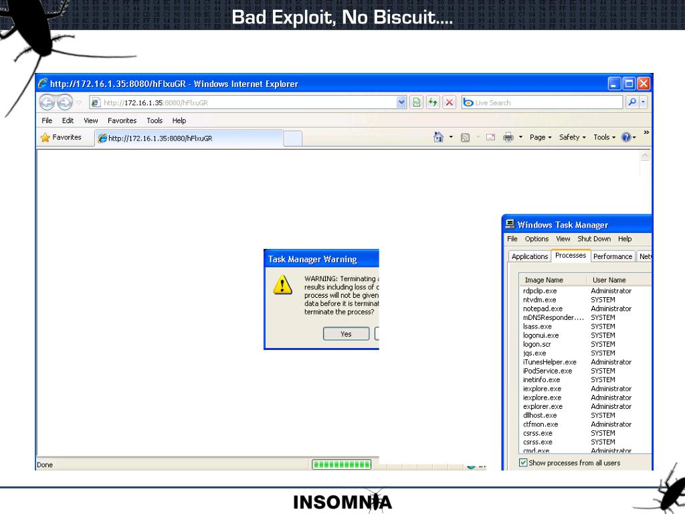
Task: Click the RSS feeds icon
Action: point(466,138)
